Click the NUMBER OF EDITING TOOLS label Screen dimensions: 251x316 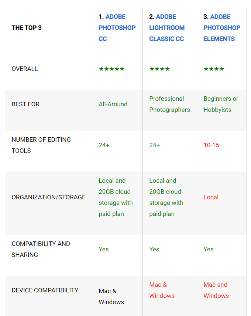(41, 145)
